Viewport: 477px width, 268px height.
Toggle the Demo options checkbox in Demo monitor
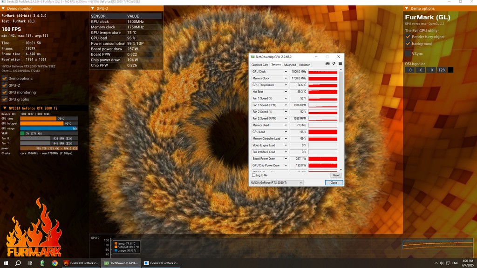pyautogui.click(x=5, y=78)
